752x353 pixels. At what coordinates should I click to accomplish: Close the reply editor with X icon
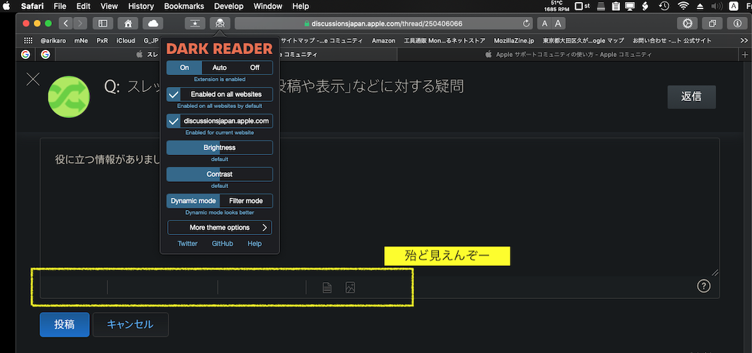pyautogui.click(x=33, y=79)
